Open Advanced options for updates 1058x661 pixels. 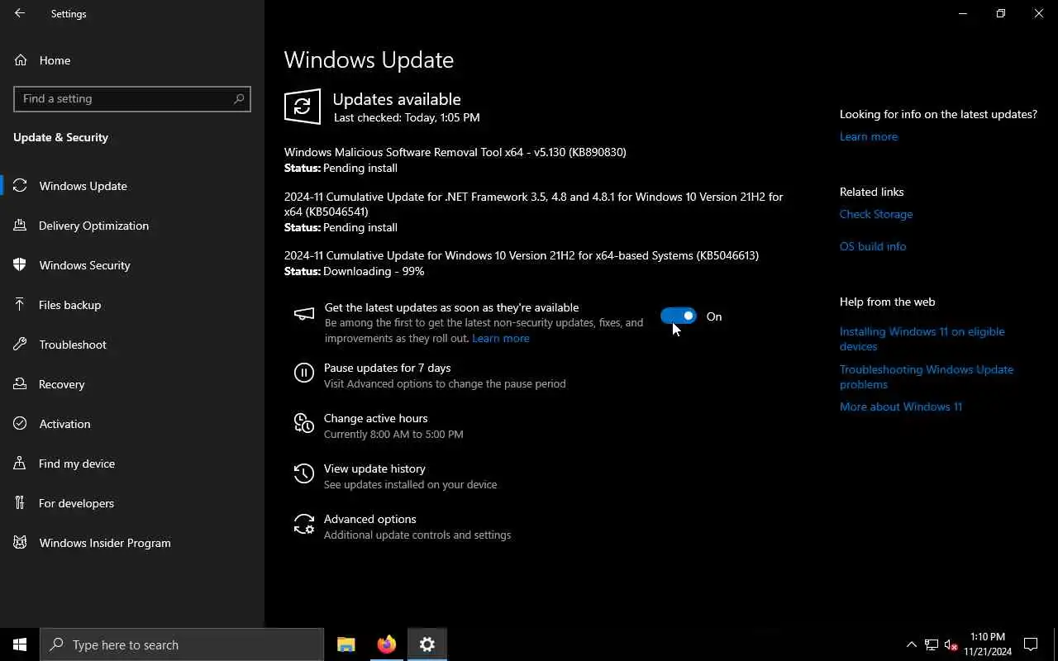pyautogui.click(x=369, y=519)
